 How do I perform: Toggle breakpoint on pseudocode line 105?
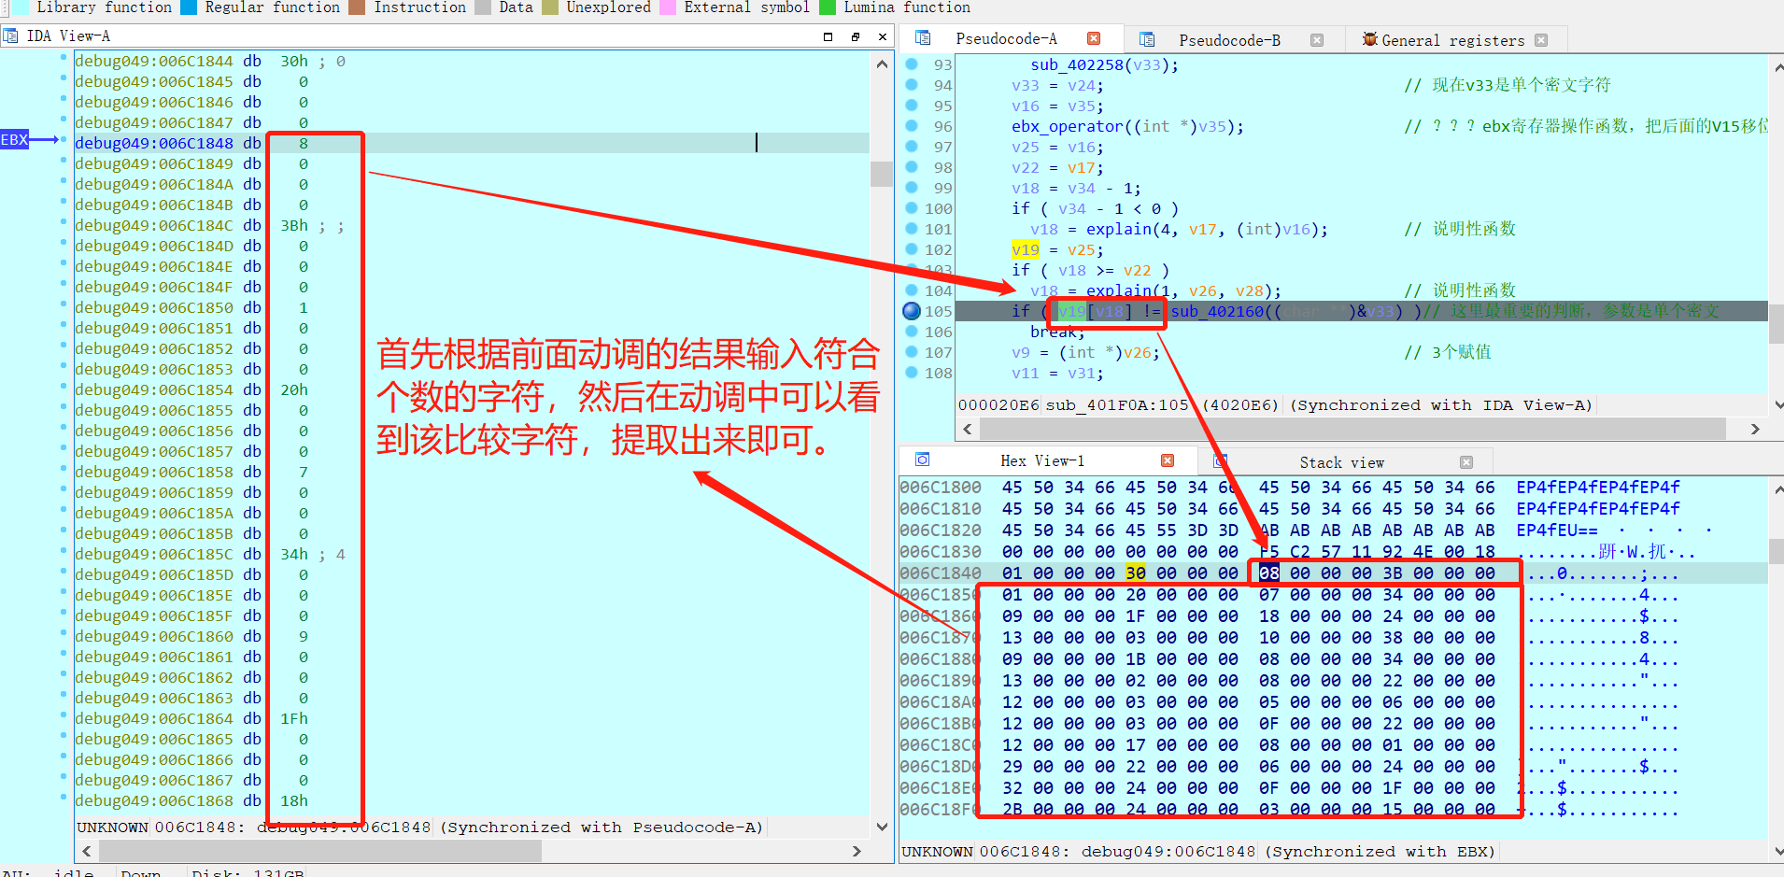point(912,311)
